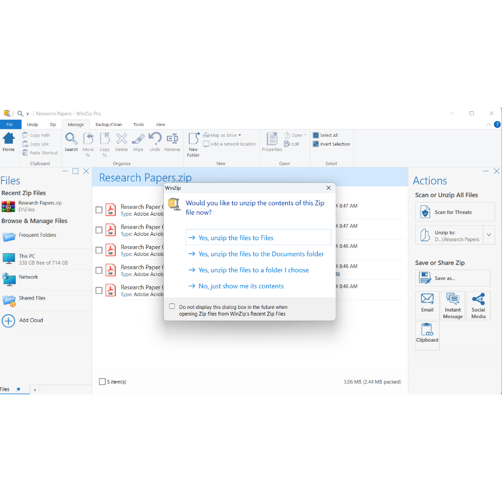Choose 'Yes, unzip the files to Files'
Image resolution: width=502 pixels, height=502 pixels.
258,238
